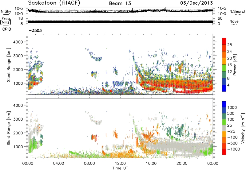
Task: Click the 12:00 time axis tick label
Action: (120, 164)
